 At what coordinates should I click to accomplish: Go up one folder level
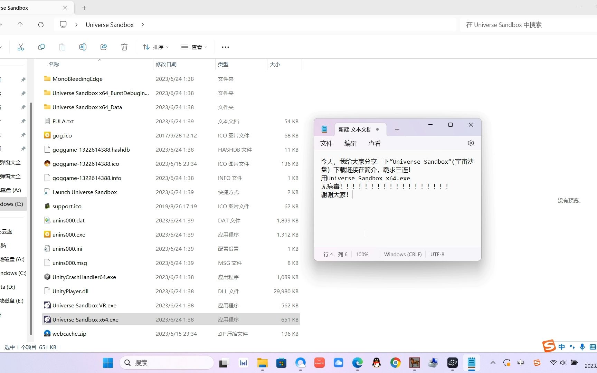pos(20,25)
